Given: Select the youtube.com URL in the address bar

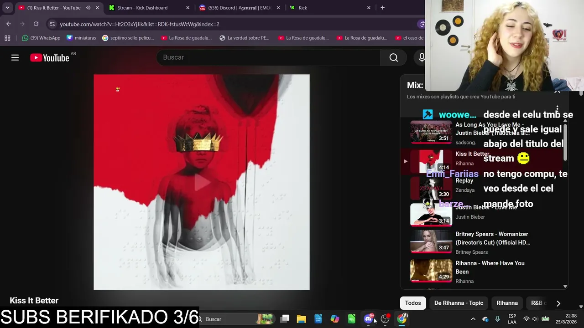Looking at the screenshot, I should pos(140,24).
